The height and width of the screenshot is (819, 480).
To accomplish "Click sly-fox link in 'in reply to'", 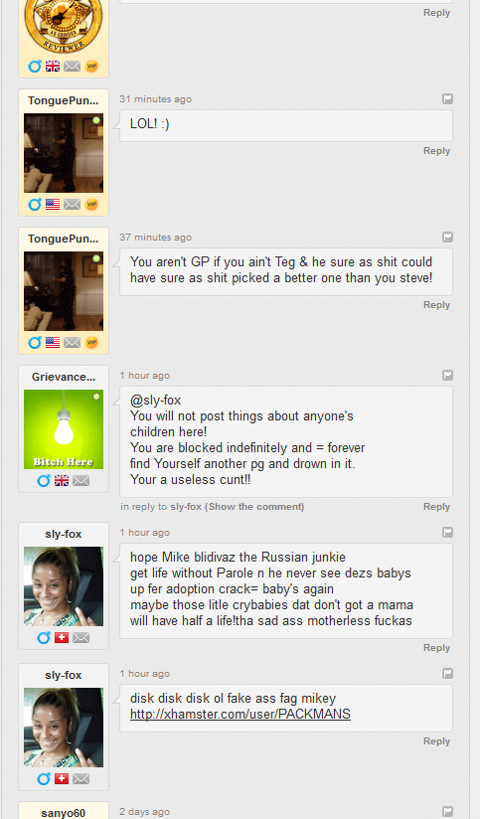I will click(x=186, y=507).
